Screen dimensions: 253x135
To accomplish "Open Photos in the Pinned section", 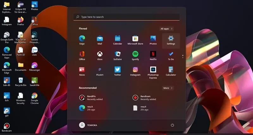I will (153, 40).
